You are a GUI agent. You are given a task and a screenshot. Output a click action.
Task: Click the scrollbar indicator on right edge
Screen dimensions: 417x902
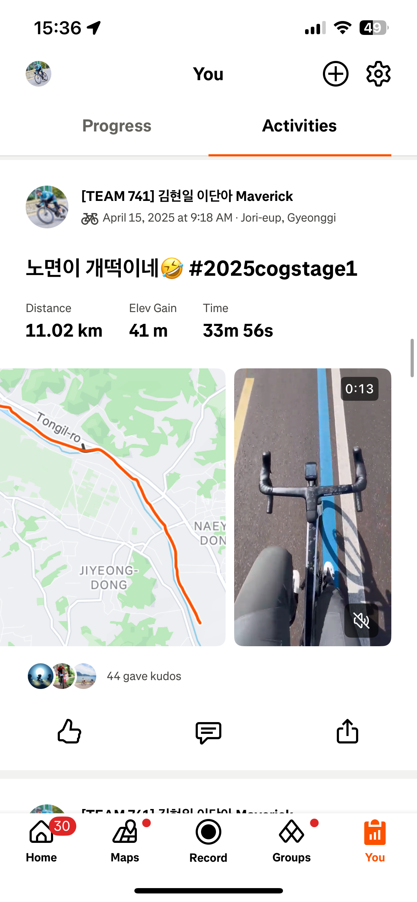point(412,358)
